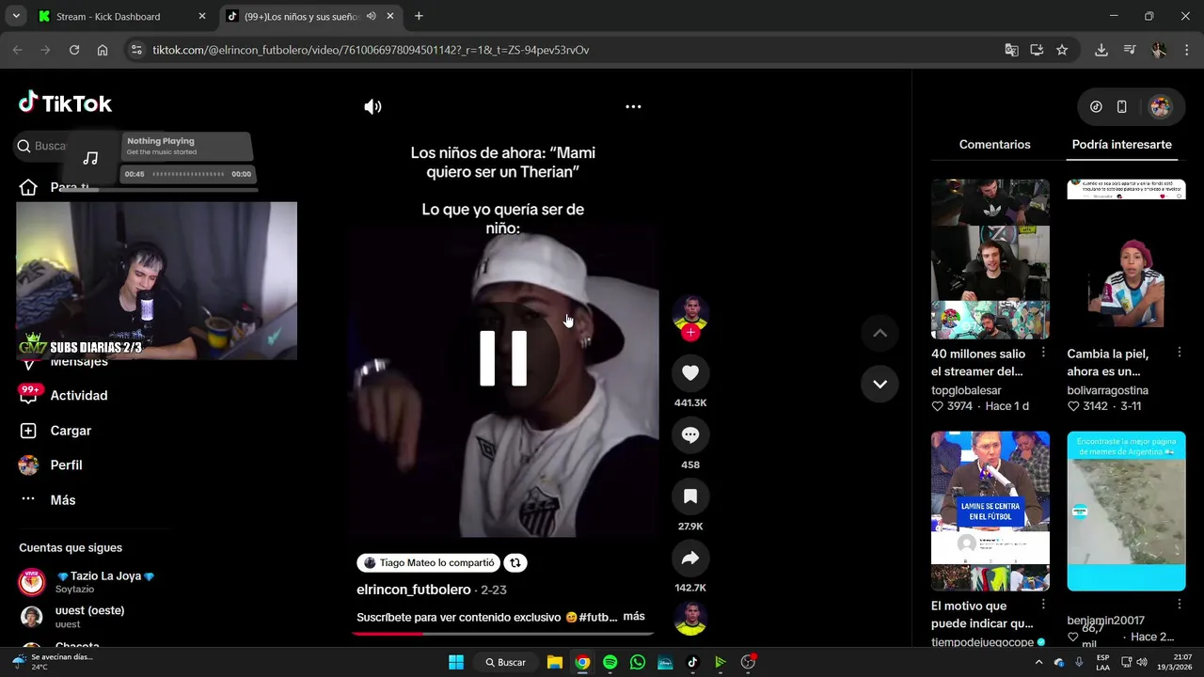
Task: Like the video with heart icon
Action: pyautogui.click(x=690, y=372)
